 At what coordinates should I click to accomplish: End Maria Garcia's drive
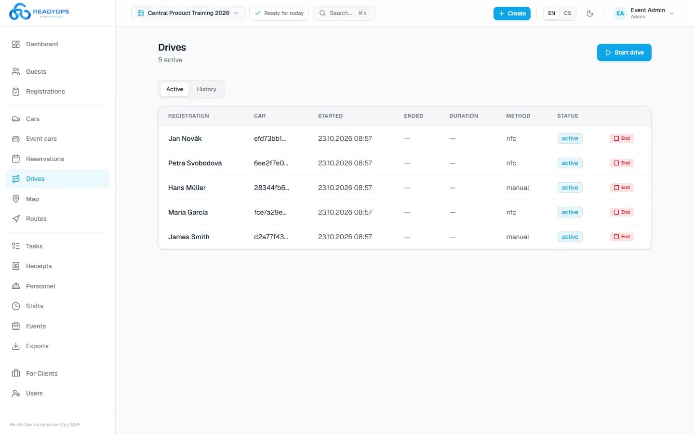622,212
